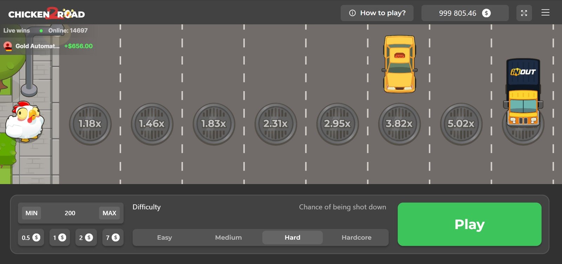Click the yellow taxi car

coord(399,64)
